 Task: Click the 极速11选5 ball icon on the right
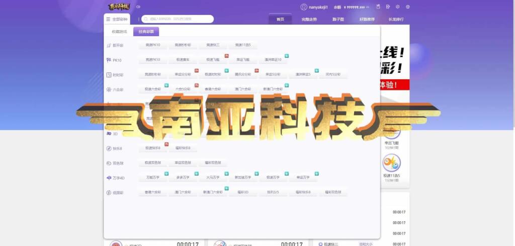[x=391, y=163]
